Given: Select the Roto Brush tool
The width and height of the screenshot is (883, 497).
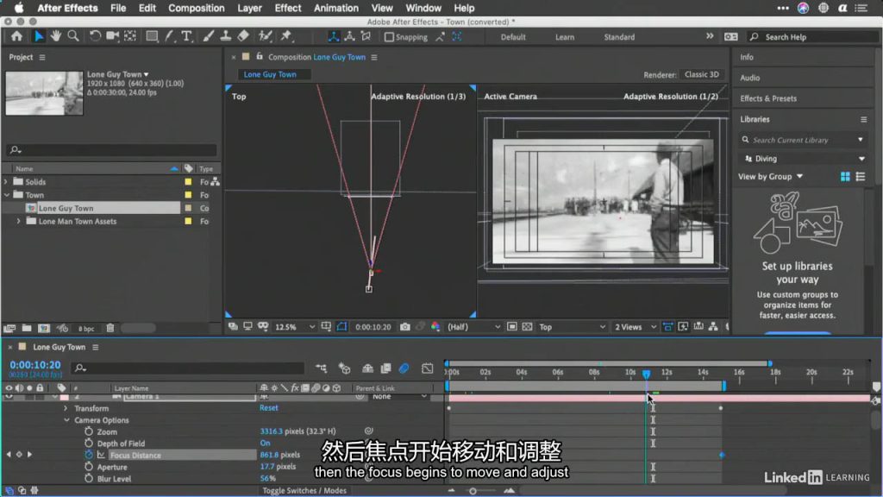Looking at the screenshot, I should (265, 36).
